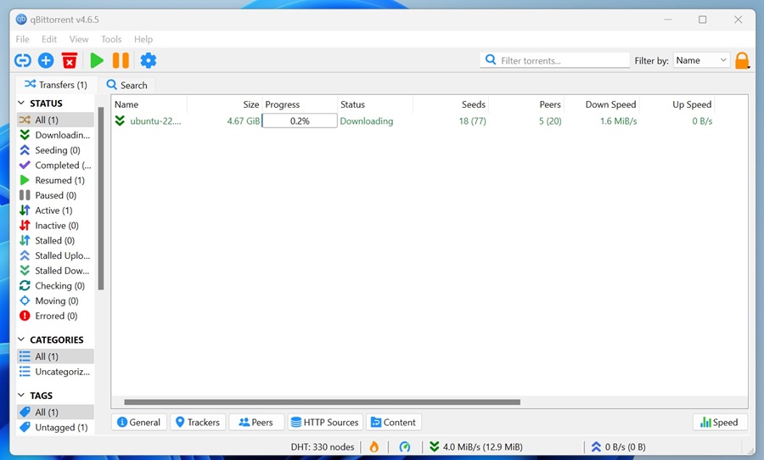Select Stalled Downloading filter
The image size is (764, 460).
(55, 271)
